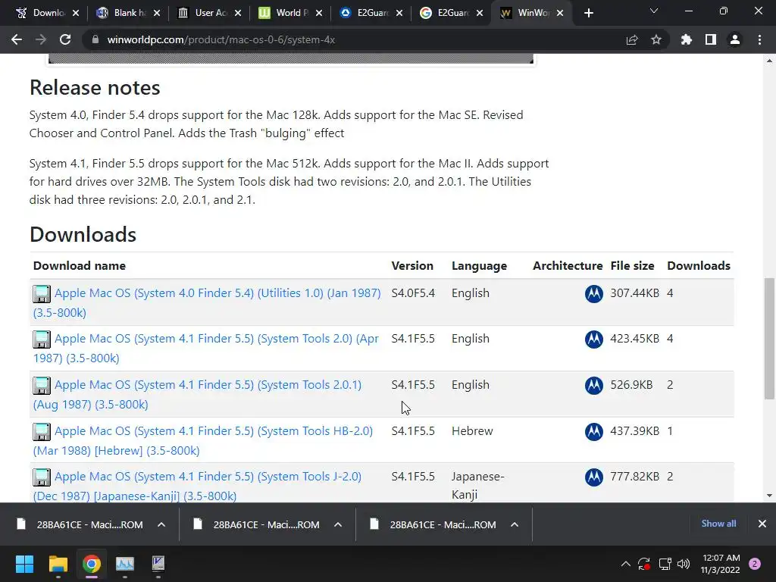Click the Motorola icon in the 526.9KB row
Viewport: 776px width, 582px height.
click(594, 385)
